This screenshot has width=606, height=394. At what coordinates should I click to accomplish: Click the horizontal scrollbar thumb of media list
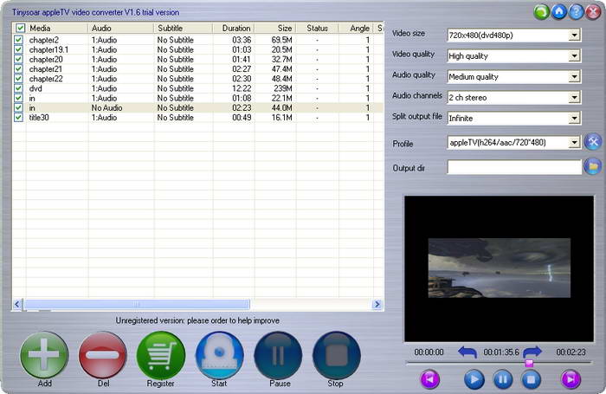tap(137, 304)
